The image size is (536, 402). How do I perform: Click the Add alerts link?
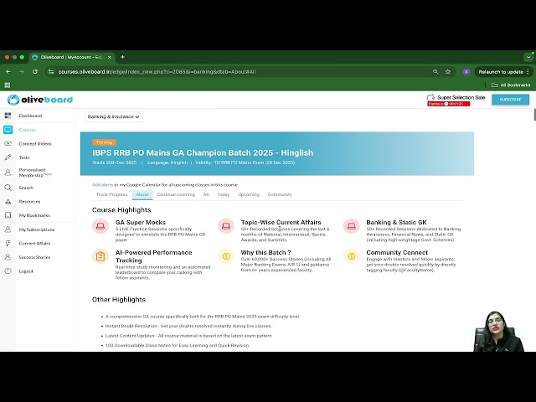102,184
